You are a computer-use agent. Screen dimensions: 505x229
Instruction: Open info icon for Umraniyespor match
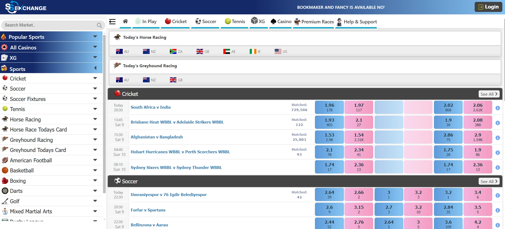coord(498,196)
